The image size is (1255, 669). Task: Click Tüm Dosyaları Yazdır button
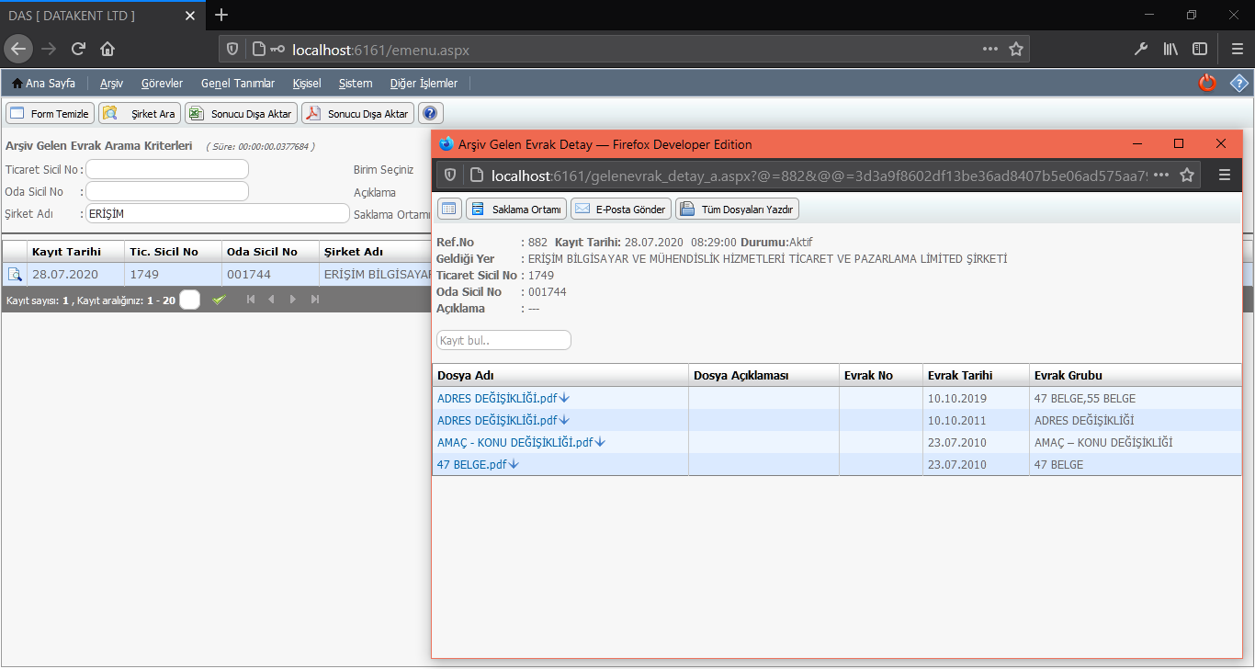[x=738, y=209]
